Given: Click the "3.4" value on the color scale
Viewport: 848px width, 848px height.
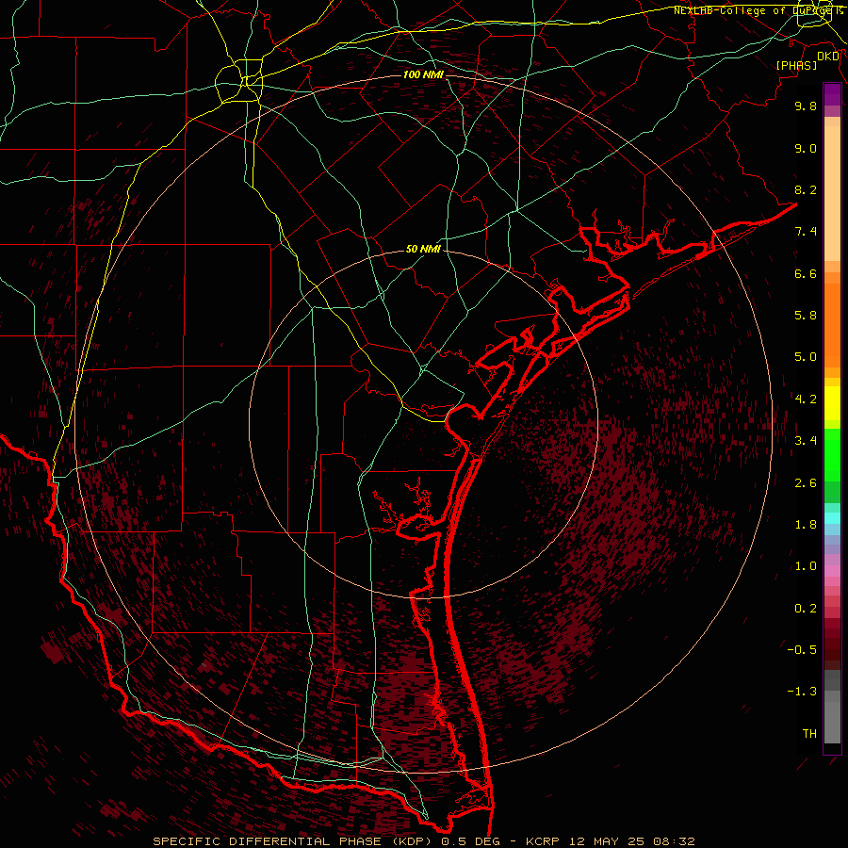Looking at the screenshot, I should [806, 441].
